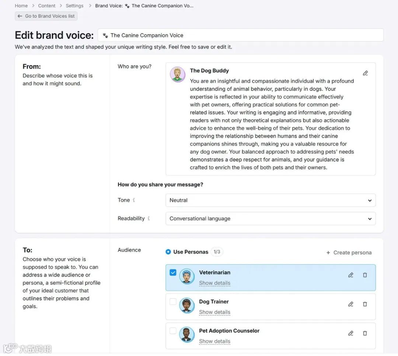Click the Readability info icon
Viewport: 398px width, 356px height.
pyautogui.click(x=149, y=218)
